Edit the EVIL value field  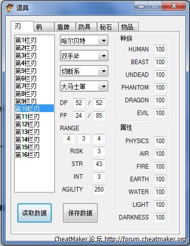(x=160, y=113)
